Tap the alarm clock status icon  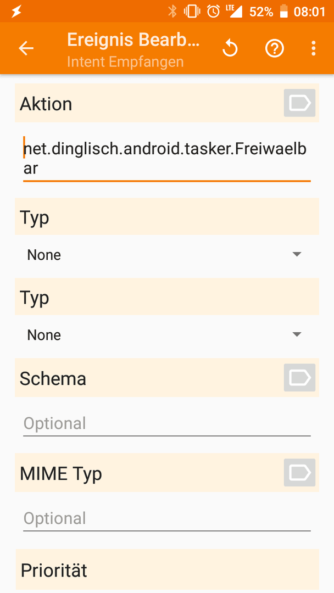213,12
